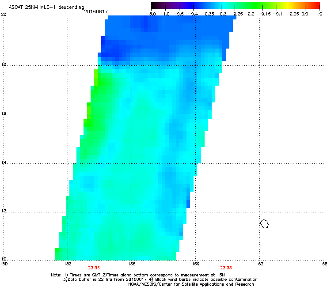Viewport: 327px width, 287px height.
Task: Click the ASCAT 25KM MLE-1 descending title
Action: (x=46, y=7)
